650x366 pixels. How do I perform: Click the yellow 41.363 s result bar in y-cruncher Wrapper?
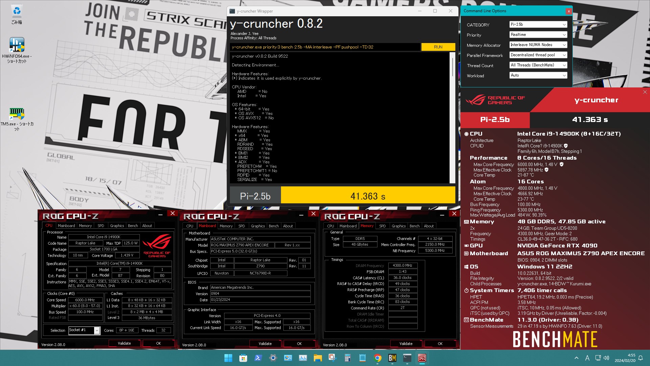coord(368,195)
